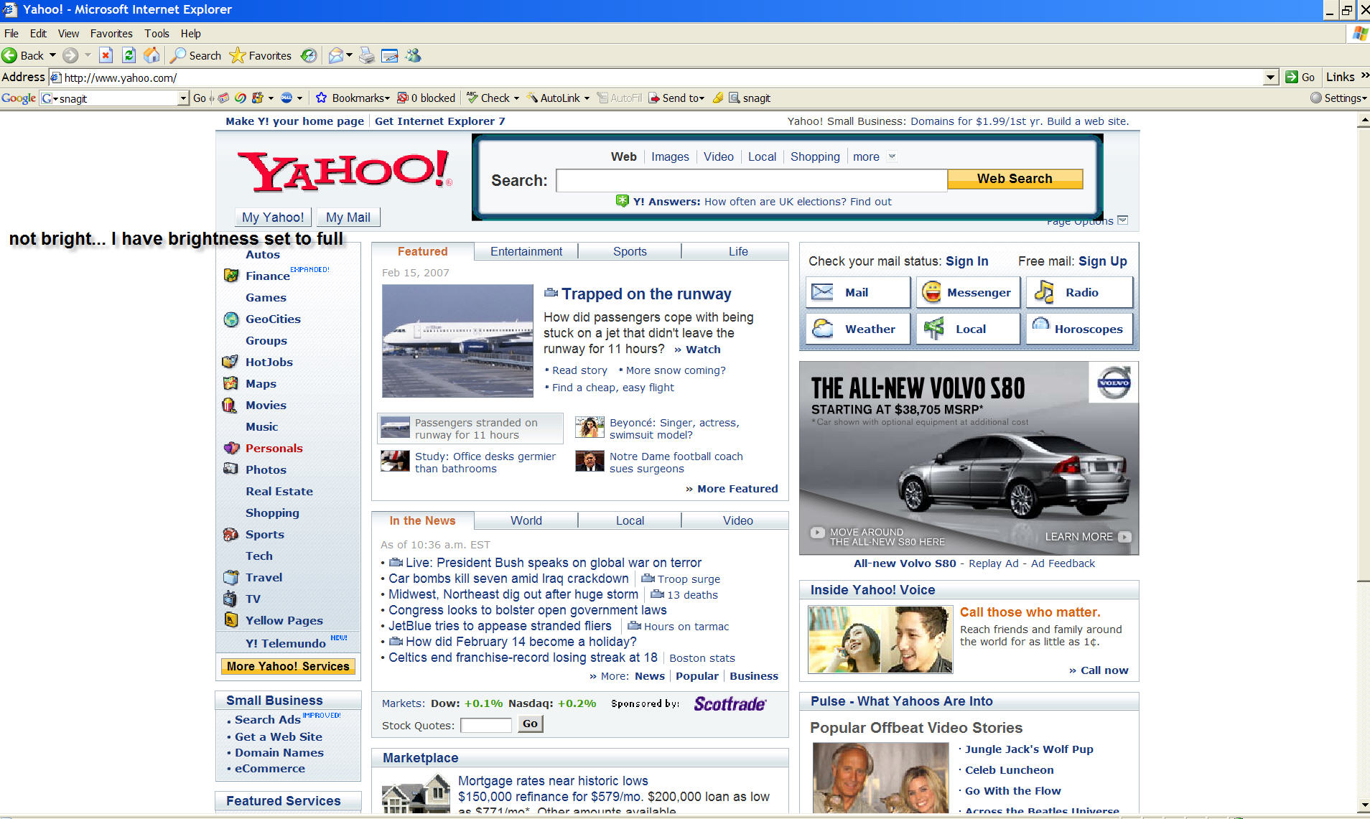This screenshot has height=819, width=1370.
Task: Expand the Page Options dropdown
Action: point(1123,220)
